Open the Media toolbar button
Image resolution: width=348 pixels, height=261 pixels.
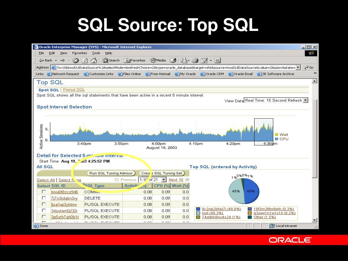point(158,60)
